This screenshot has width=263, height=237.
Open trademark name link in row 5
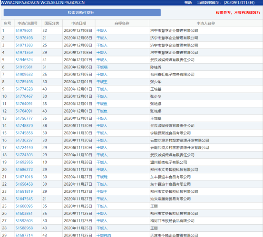click(x=102, y=60)
